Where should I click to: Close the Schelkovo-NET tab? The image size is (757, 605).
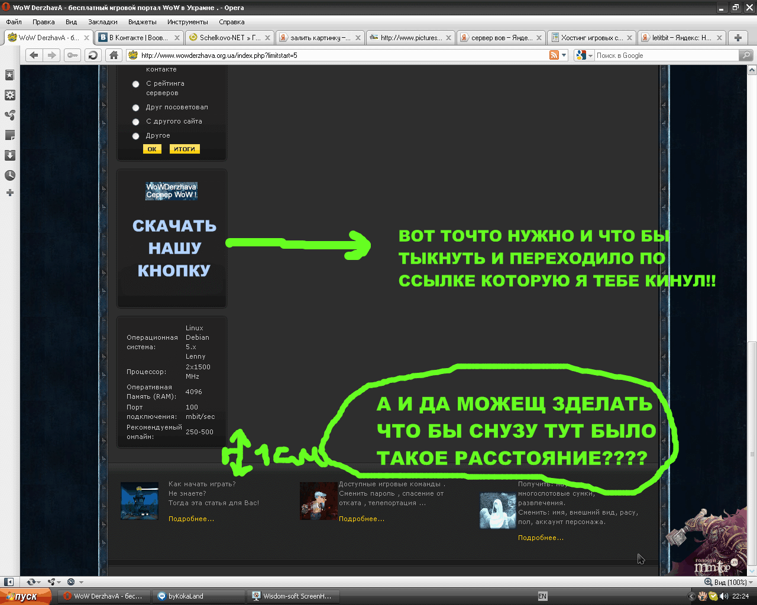pyautogui.click(x=267, y=38)
